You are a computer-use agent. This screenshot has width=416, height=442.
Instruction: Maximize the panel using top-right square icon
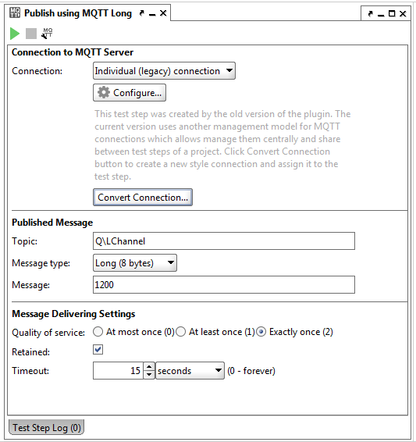[x=392, y=13]
